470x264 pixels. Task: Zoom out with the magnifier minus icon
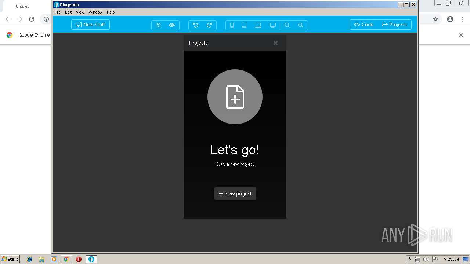click(x=287, y=25)
